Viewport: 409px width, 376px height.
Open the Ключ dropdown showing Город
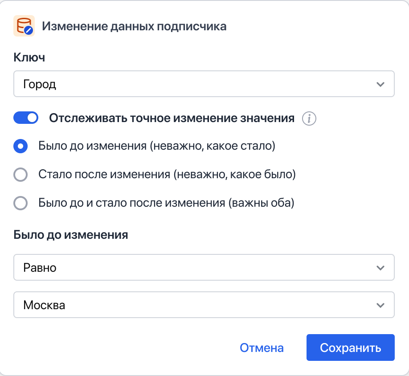[x=204, y=83]
